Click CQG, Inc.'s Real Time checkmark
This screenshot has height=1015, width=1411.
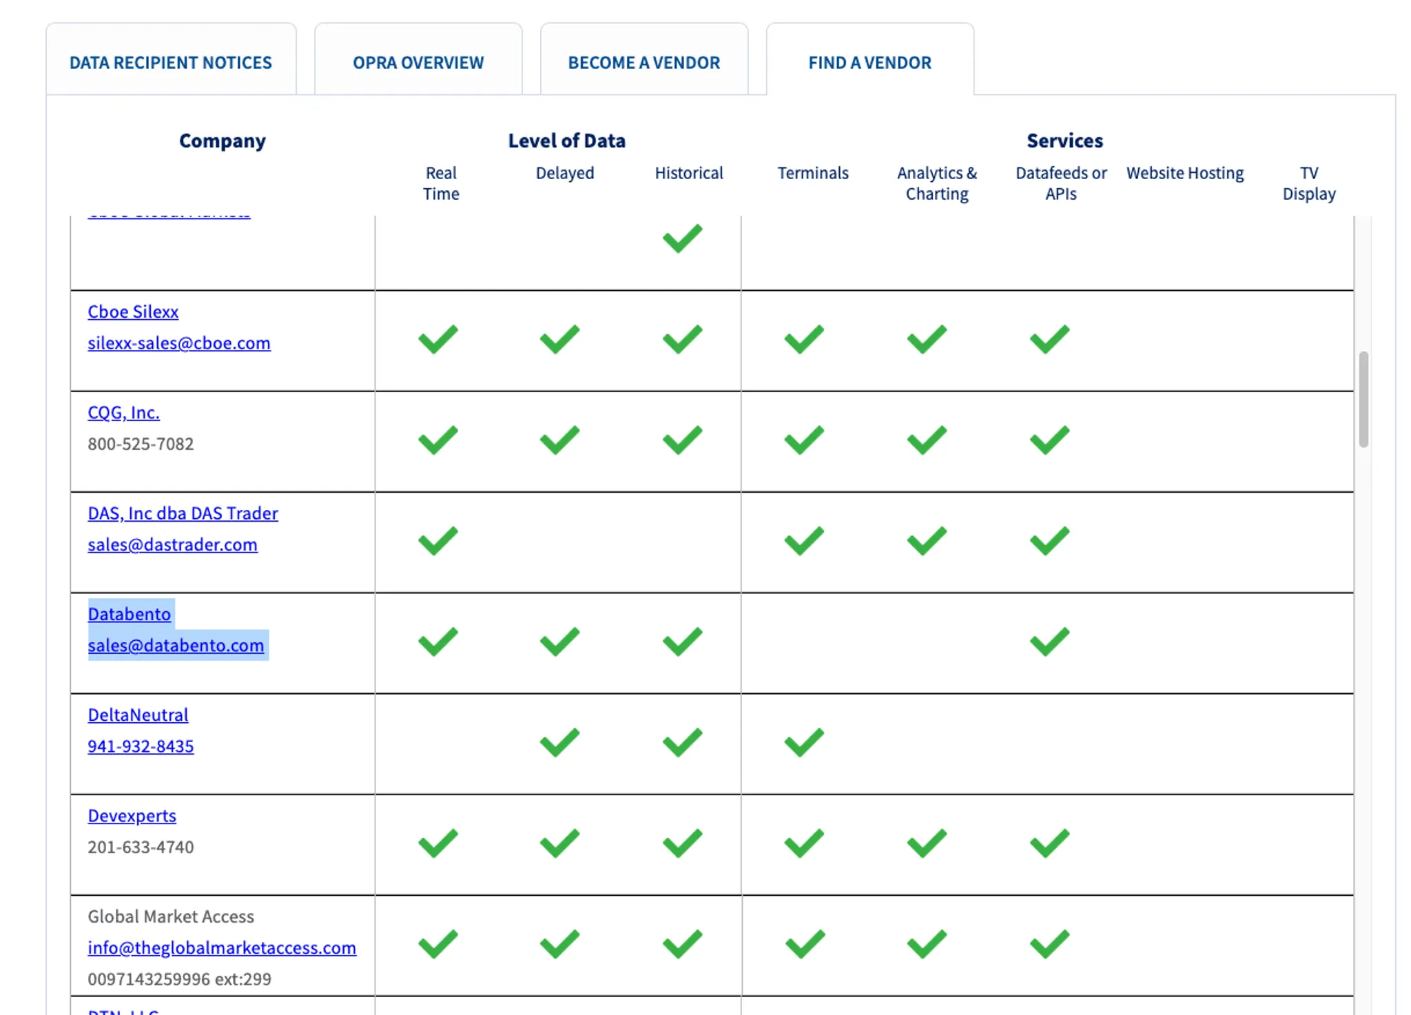tap(438, 440)
